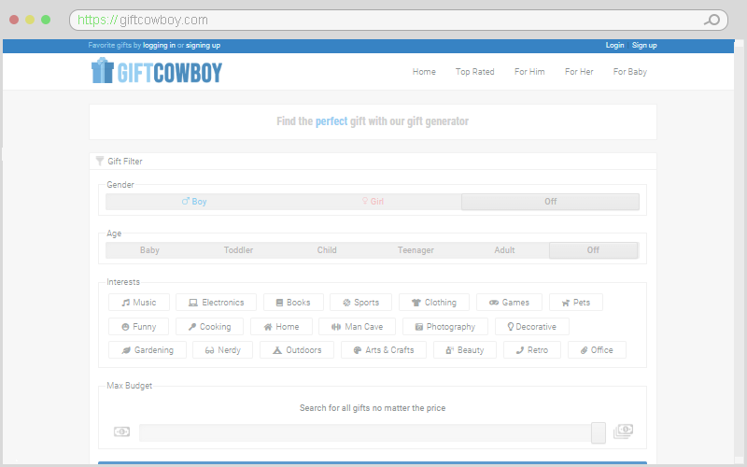Set age filter to Teenager
Image resolution: width=747 pixels, height=467 pixels.
tap(416, 250)
